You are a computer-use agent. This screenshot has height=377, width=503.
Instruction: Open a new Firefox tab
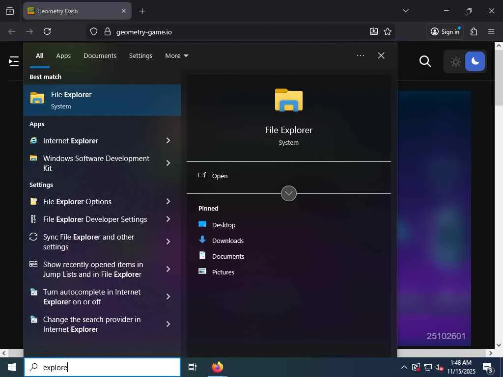point(142,11)
